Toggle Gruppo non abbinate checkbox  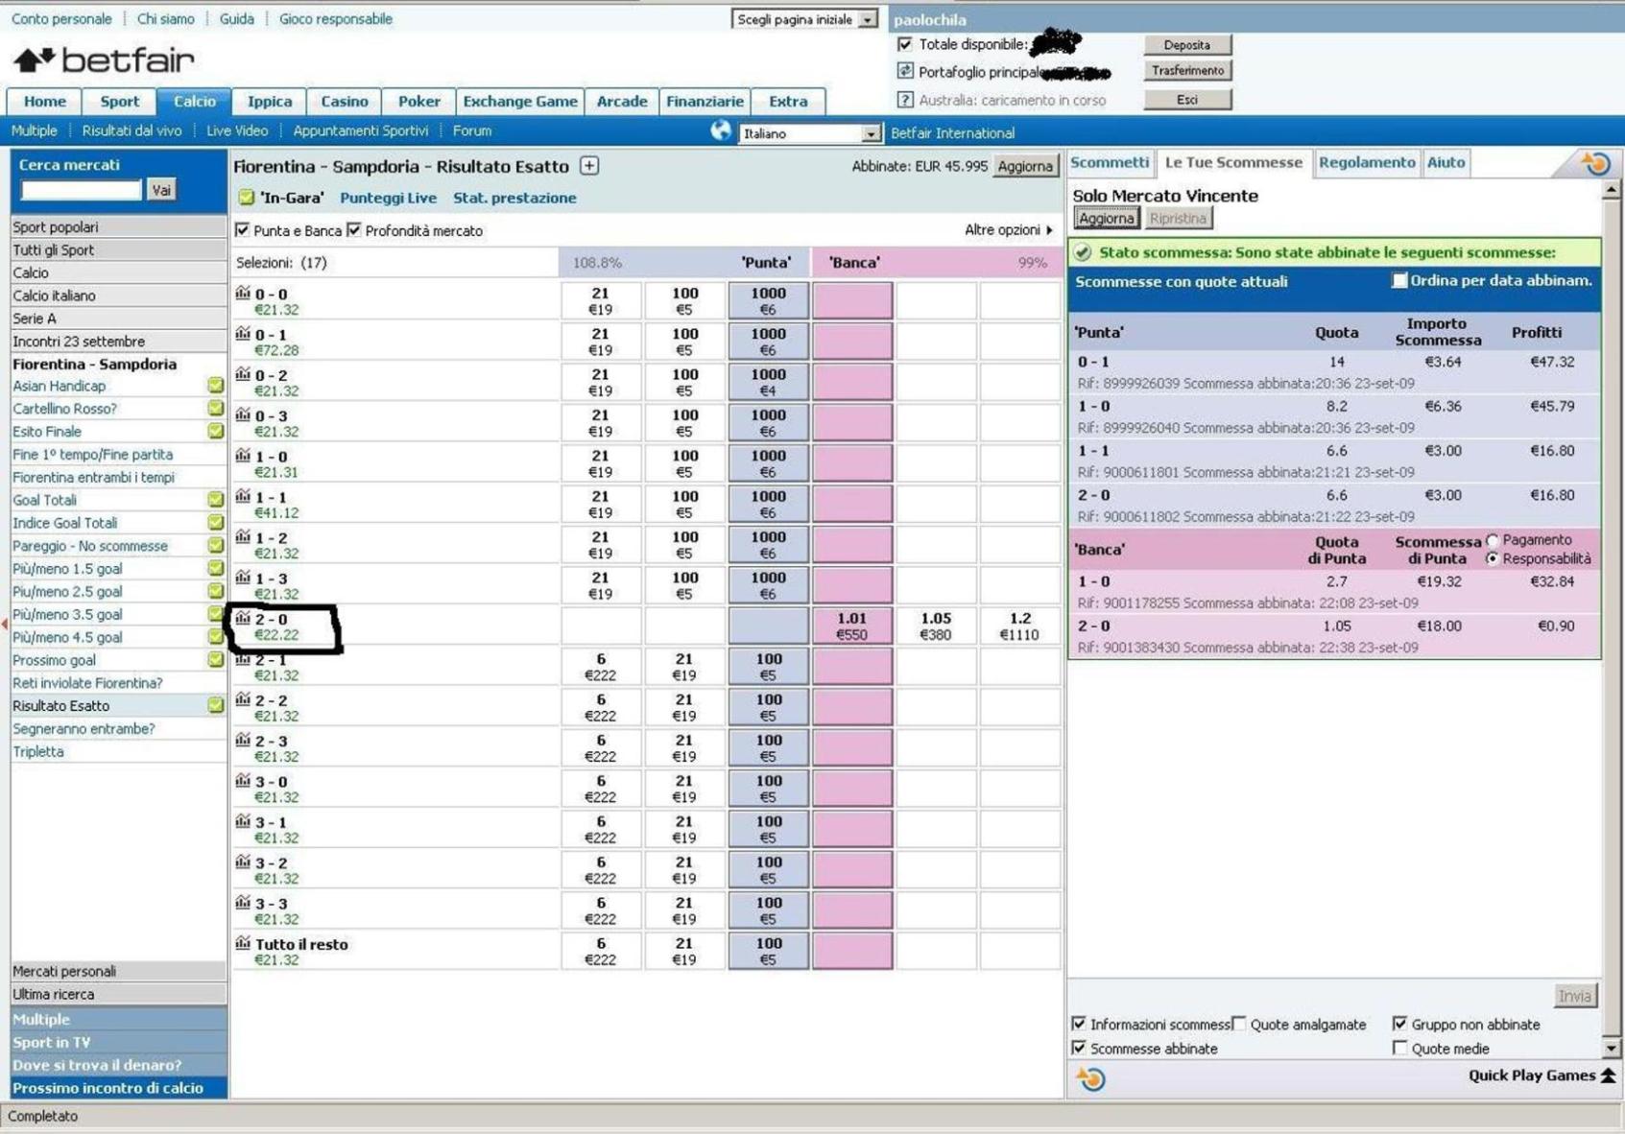click(1399, 1024)
